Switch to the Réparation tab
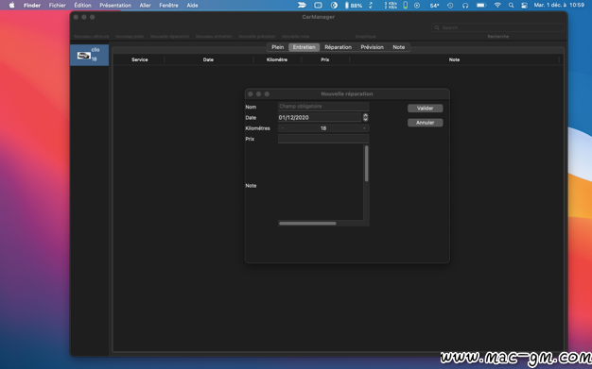This screenshot has height=369, width=592. 338,47
